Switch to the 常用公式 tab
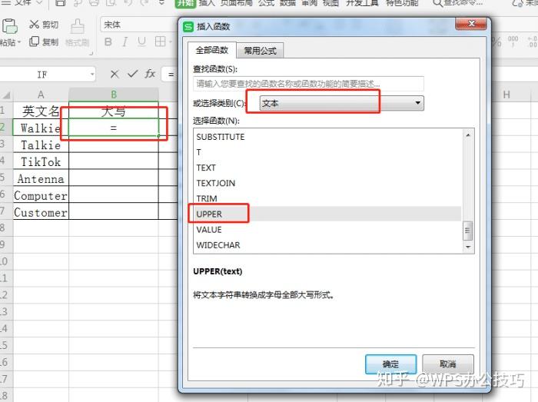Screen dimensions: 538x402 [x=260, y=51]
